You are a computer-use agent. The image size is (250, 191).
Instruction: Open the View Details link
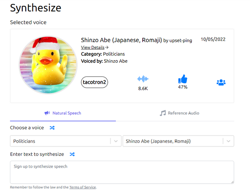[x=93, y=47]
